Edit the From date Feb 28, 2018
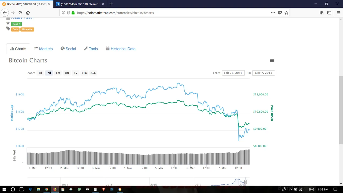Screen dimensions: 343x193 233,73
